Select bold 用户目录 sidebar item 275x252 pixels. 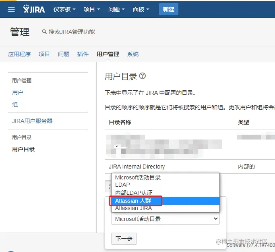tap(23, 149)
